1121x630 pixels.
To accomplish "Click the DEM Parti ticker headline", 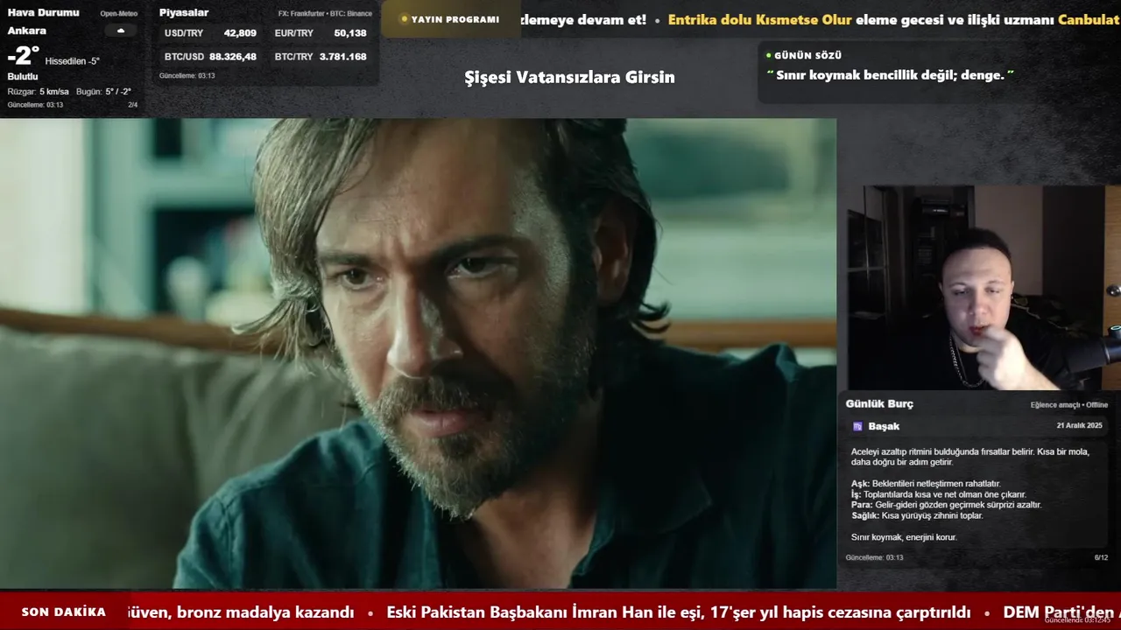I will (1061, 612).
